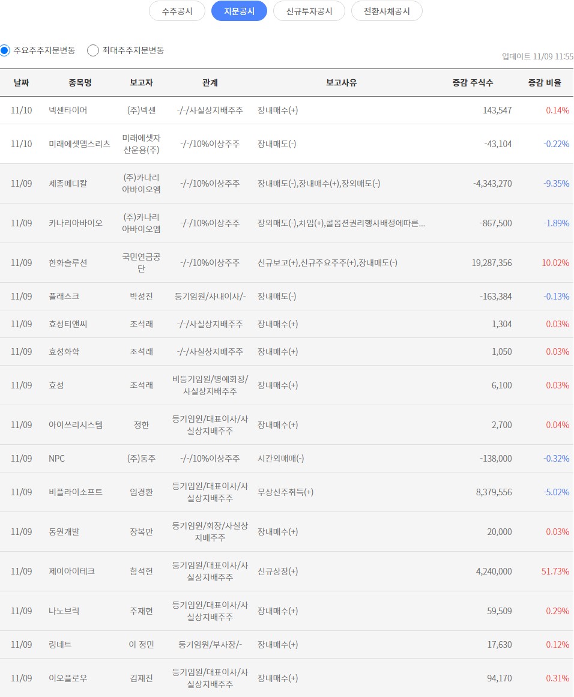Click reporter 이 정민 in 링네트 row

pos(141,645)
